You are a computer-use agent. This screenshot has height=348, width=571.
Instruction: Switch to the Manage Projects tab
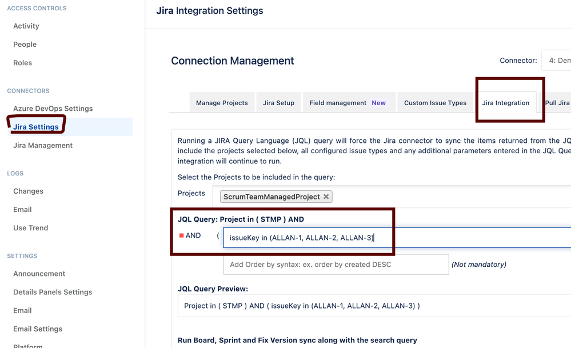[x=222, y=103]
